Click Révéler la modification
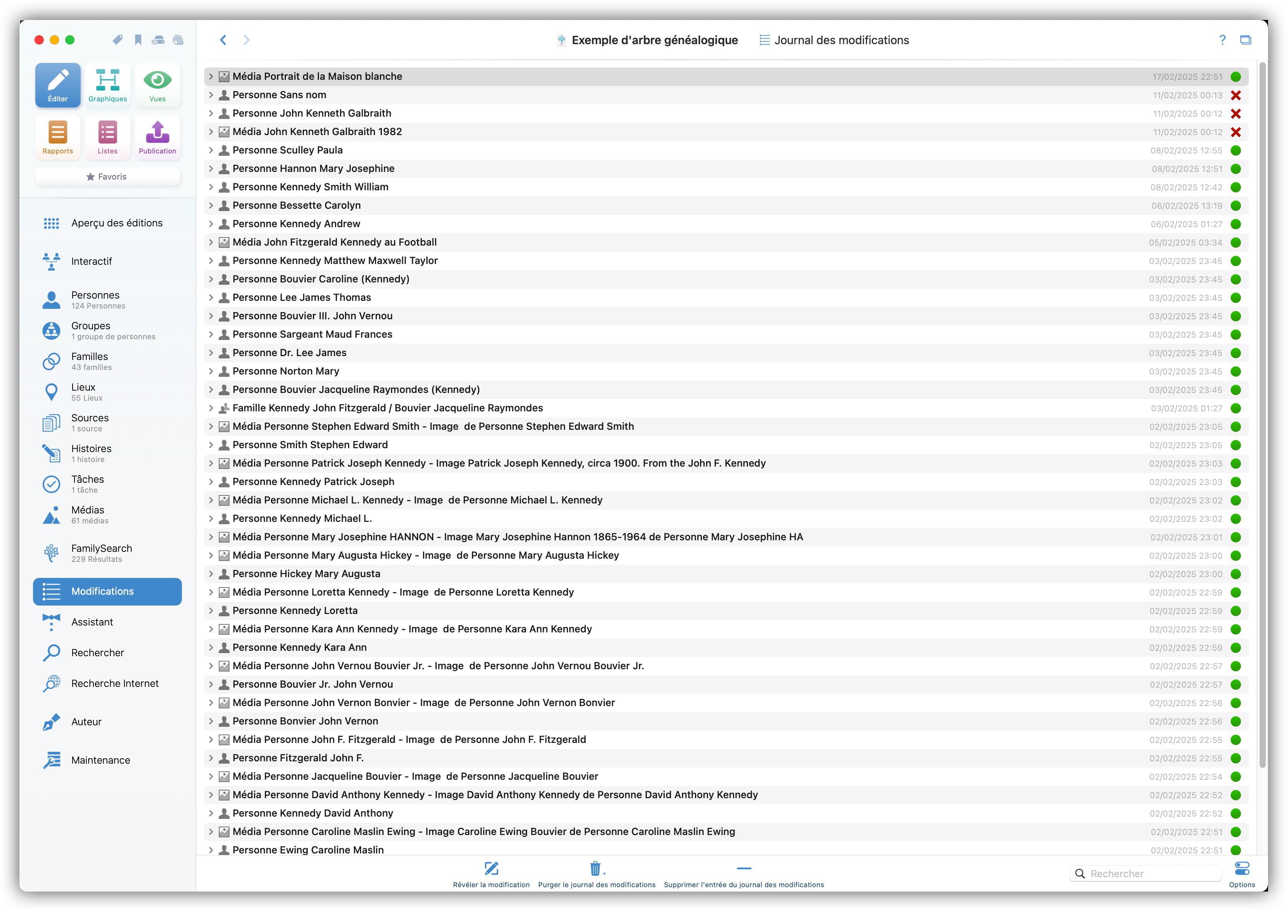 pyautogui.click(x=491, y=875)
